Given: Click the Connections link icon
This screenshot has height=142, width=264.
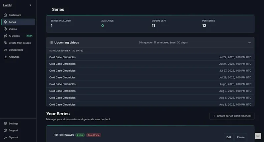Looking at the screenshot, I should (x=5, y=50).
